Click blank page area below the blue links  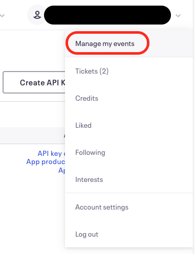pyautogui.click(x=32, y=213)
